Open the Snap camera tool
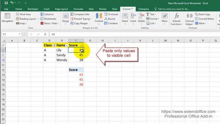This screenshot has height=124, width=220. click(21, 23)
